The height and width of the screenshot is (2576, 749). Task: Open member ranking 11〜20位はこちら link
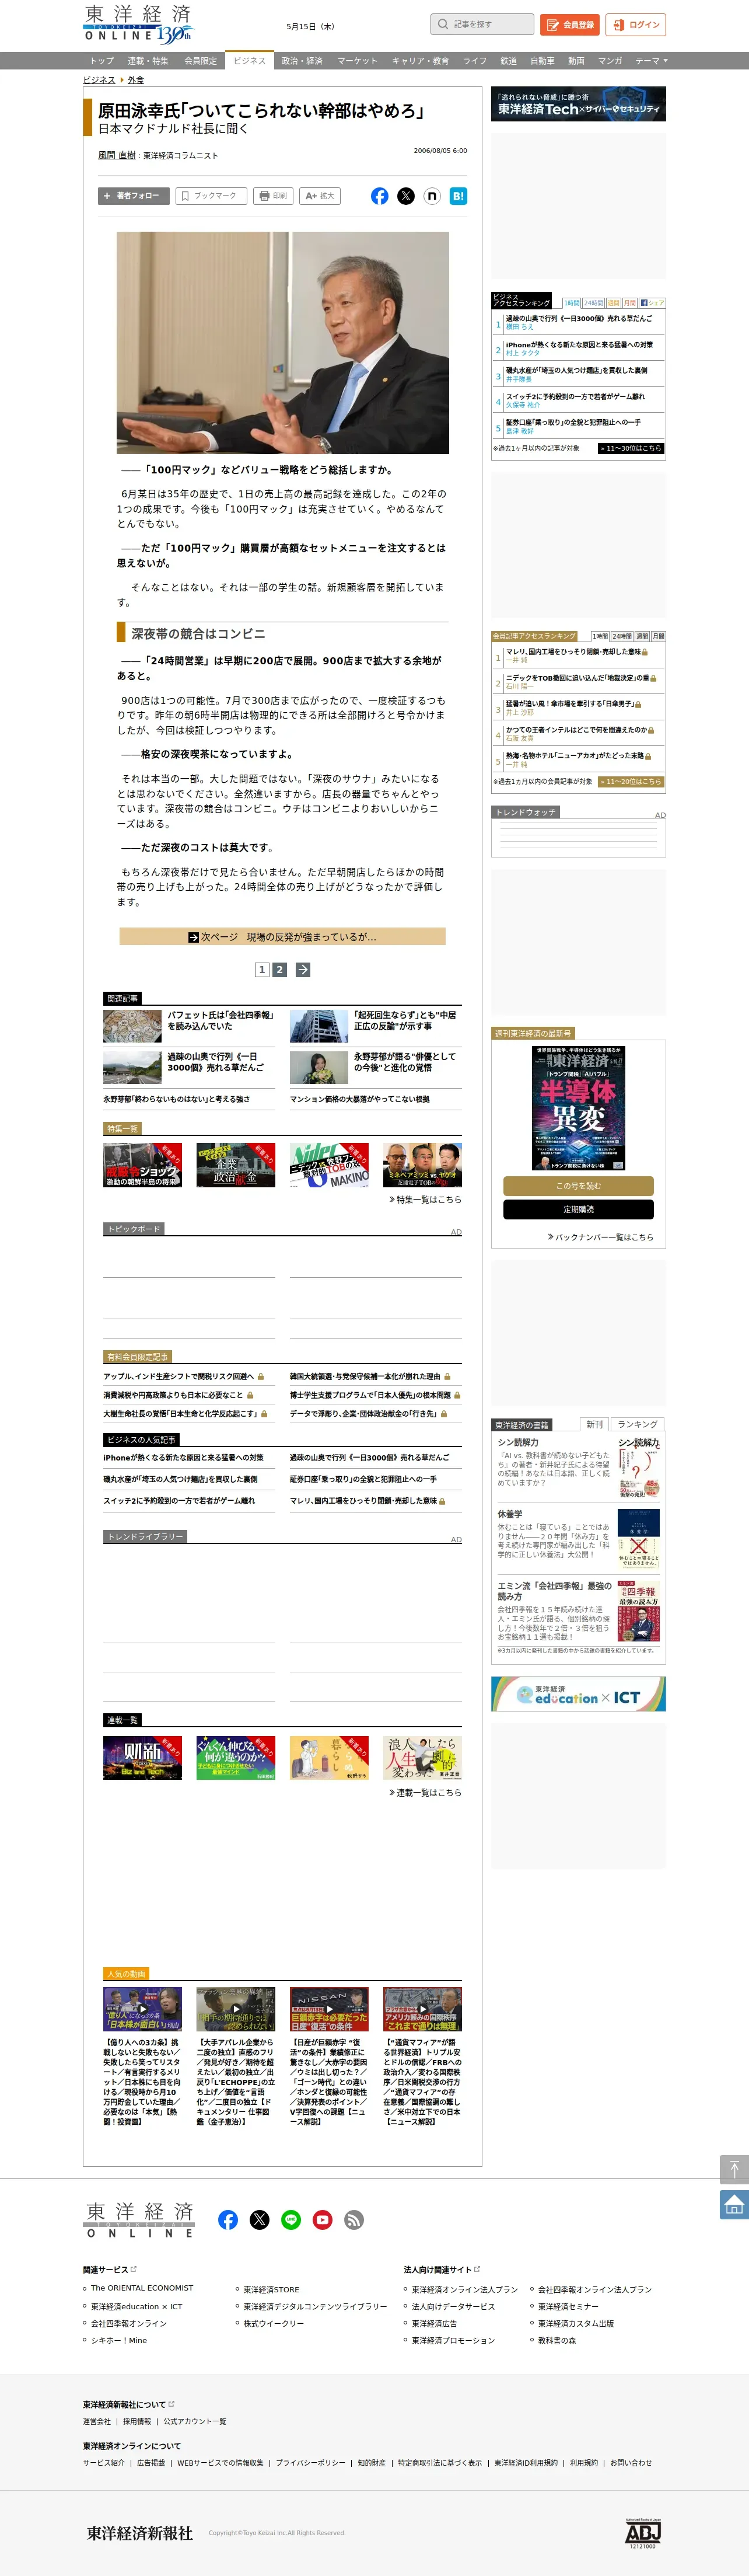631,781
